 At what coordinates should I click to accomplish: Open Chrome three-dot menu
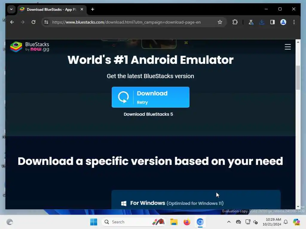click(294, 22)
